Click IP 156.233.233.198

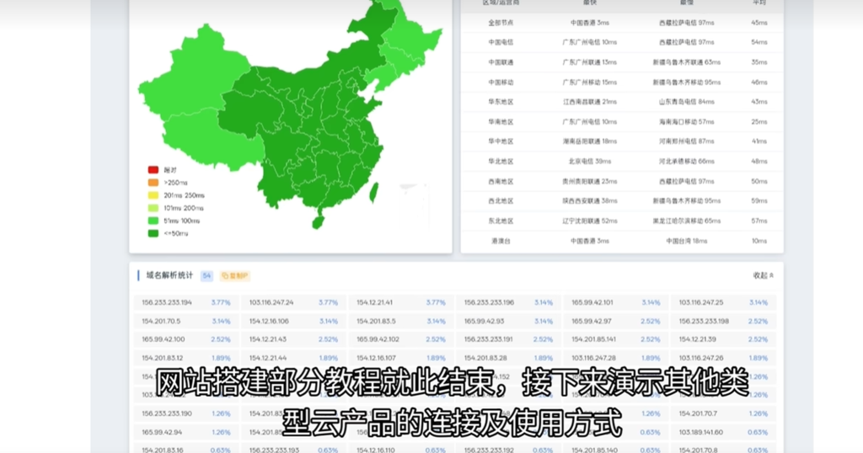(x=704, y=321)
